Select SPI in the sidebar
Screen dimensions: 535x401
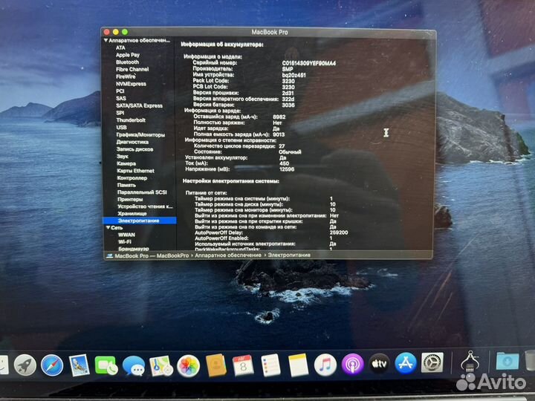pyautogui.click(x=120, y=113)
